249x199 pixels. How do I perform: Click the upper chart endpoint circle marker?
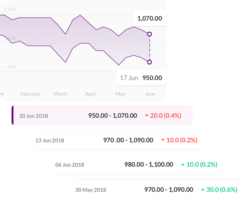[150, 34]
